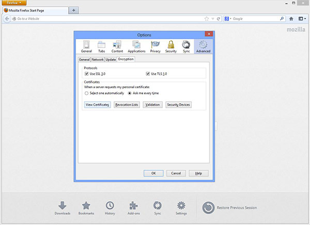Select the Privacy mask icon
This screenshot has height=225, width=310.
tap(155, 46)
